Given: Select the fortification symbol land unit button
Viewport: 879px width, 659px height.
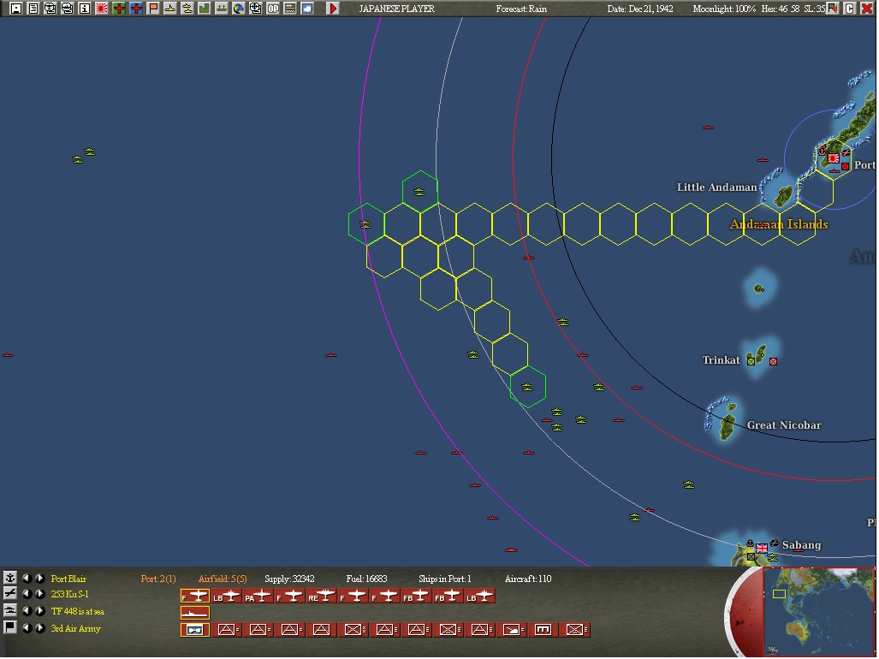Looking at the screenshot, I should coord(543,630).
